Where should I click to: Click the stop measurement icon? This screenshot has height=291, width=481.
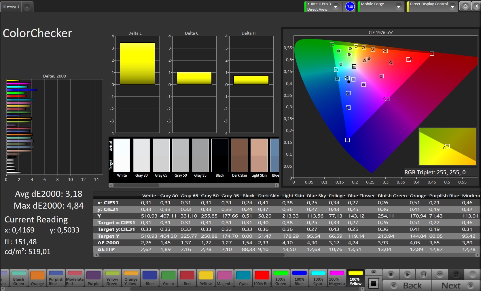[x=391, y=274]
